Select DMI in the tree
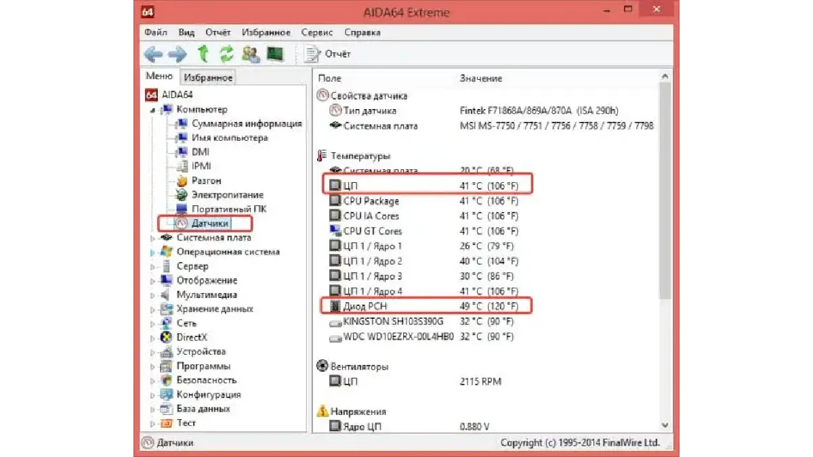 [x=201, y=152]
